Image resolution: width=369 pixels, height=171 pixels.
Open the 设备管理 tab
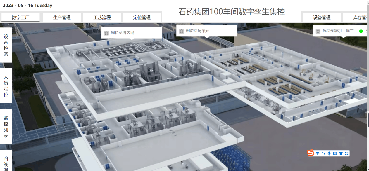point(322,18)
